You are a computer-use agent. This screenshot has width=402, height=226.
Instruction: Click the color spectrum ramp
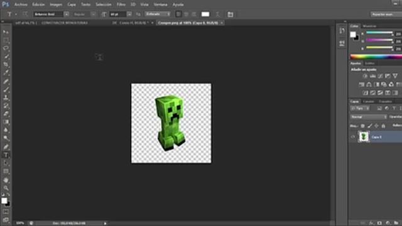pos(376,57)
